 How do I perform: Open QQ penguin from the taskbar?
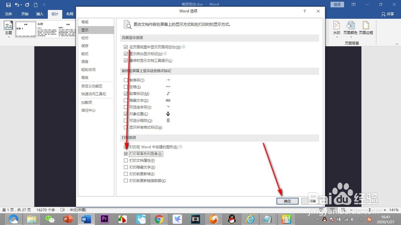232,219
